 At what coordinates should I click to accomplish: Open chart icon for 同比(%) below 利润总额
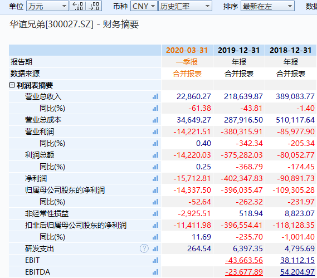point(155,167)
